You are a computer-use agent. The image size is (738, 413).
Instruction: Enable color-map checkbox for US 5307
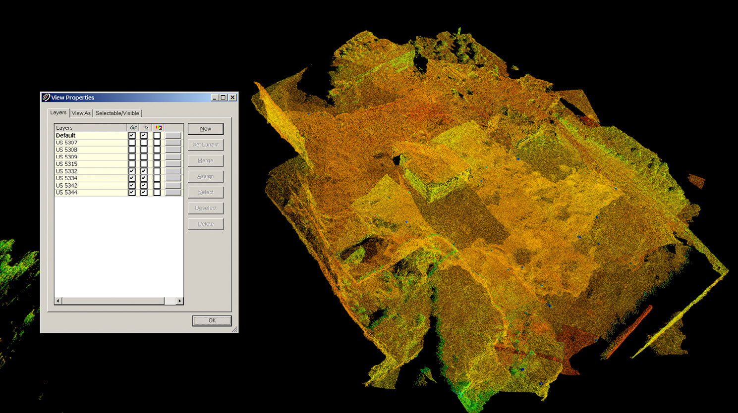coord(157,143)
